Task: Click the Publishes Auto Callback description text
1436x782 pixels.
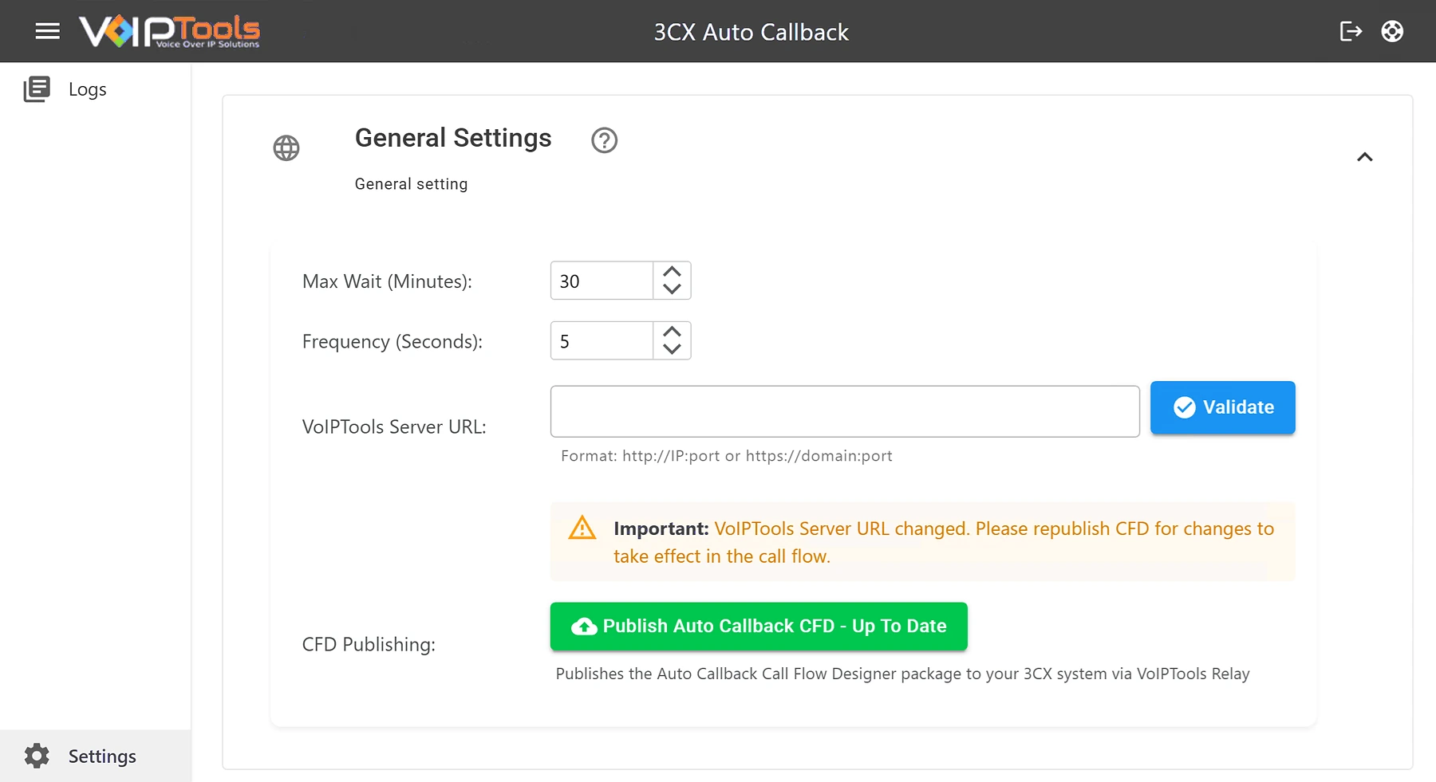Action: (902, 674)
